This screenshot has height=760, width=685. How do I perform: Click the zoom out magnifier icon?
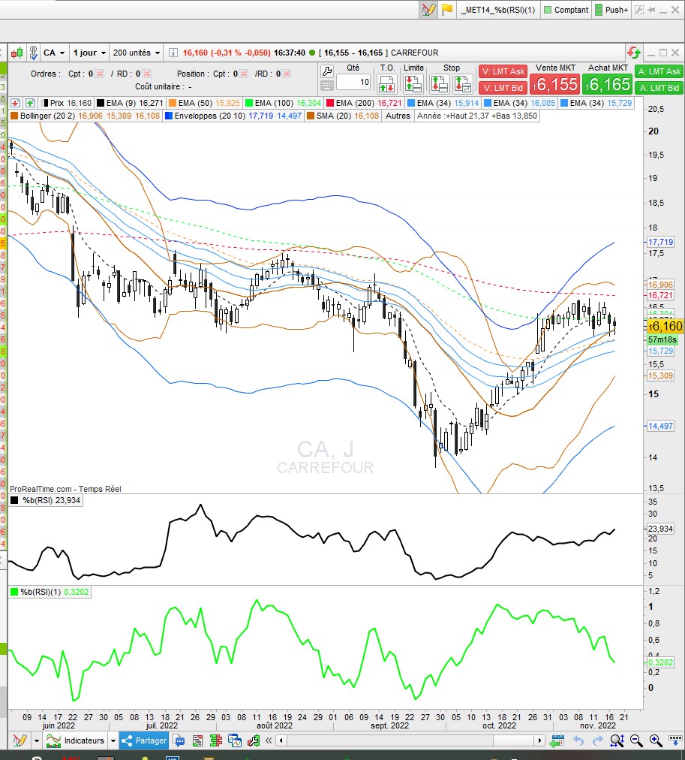(636, 740)
